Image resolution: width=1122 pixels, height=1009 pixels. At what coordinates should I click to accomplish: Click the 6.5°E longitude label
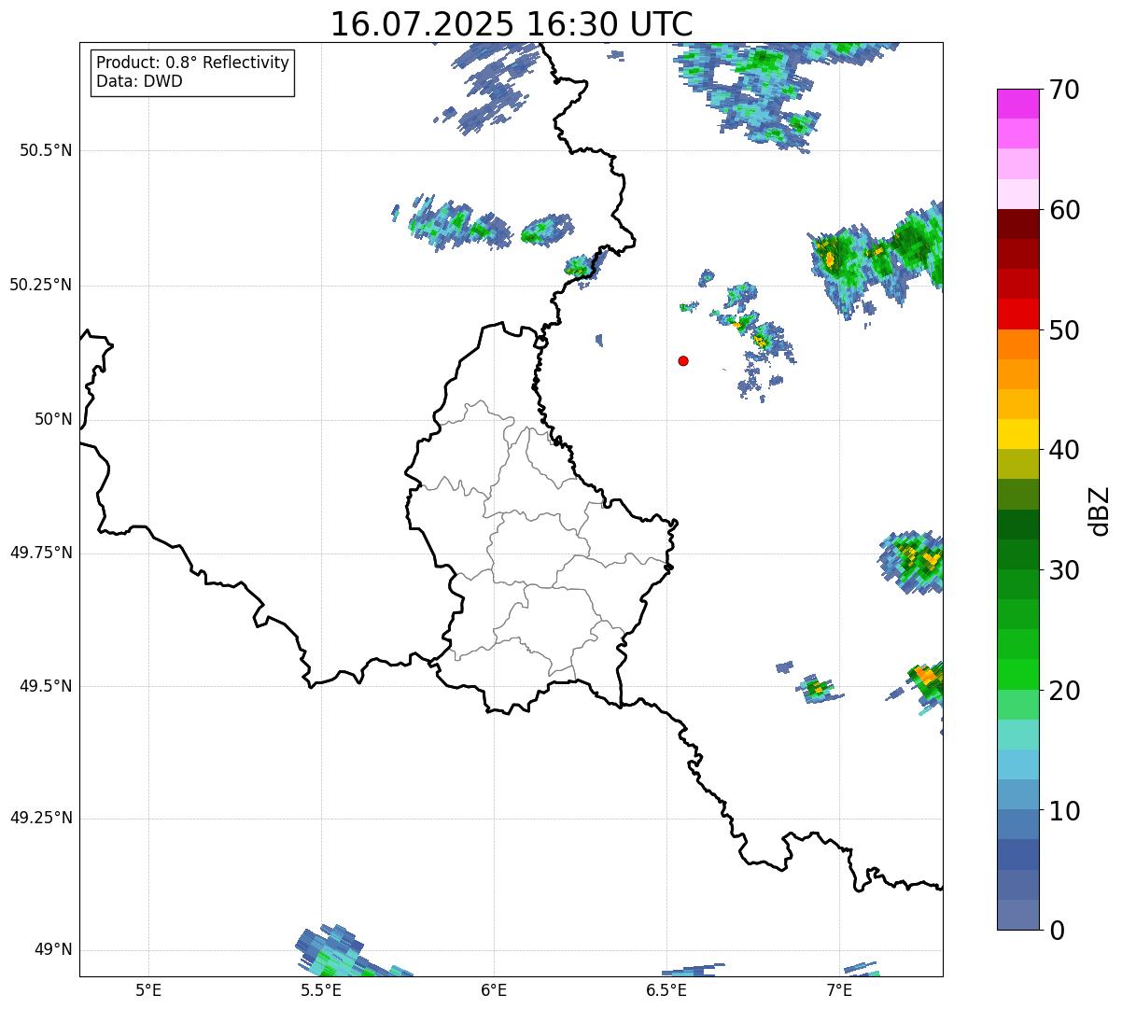tap(666, 989)
